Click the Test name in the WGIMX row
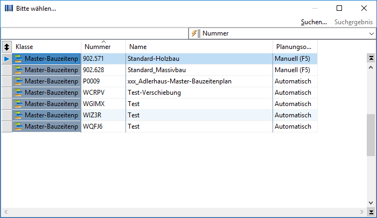 [134, 104]
